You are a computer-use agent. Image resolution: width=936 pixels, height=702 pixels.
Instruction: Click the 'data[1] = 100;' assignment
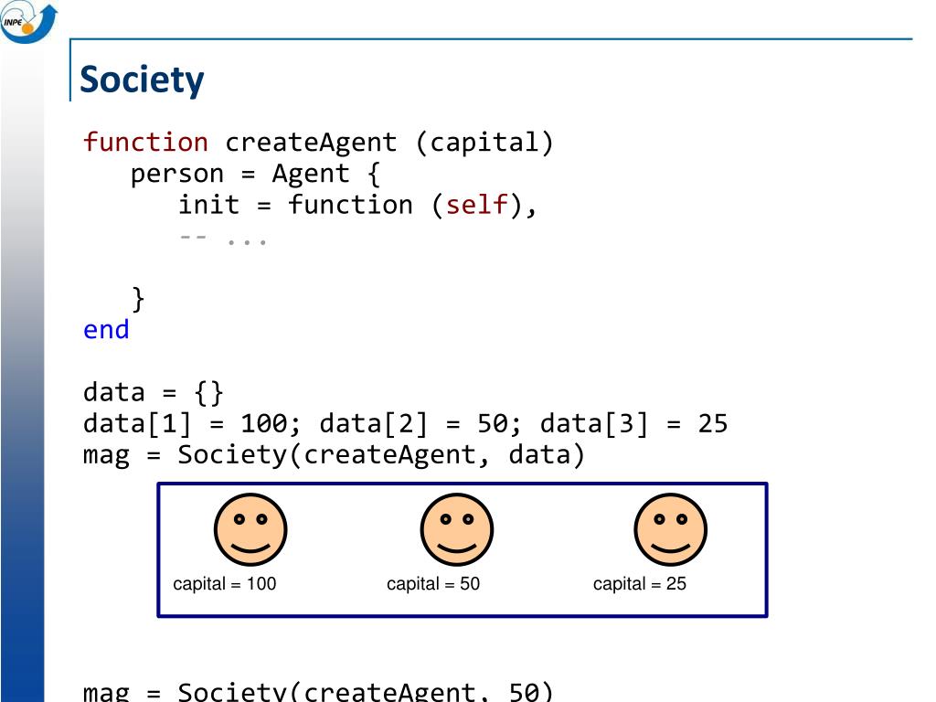coord(192,424)
